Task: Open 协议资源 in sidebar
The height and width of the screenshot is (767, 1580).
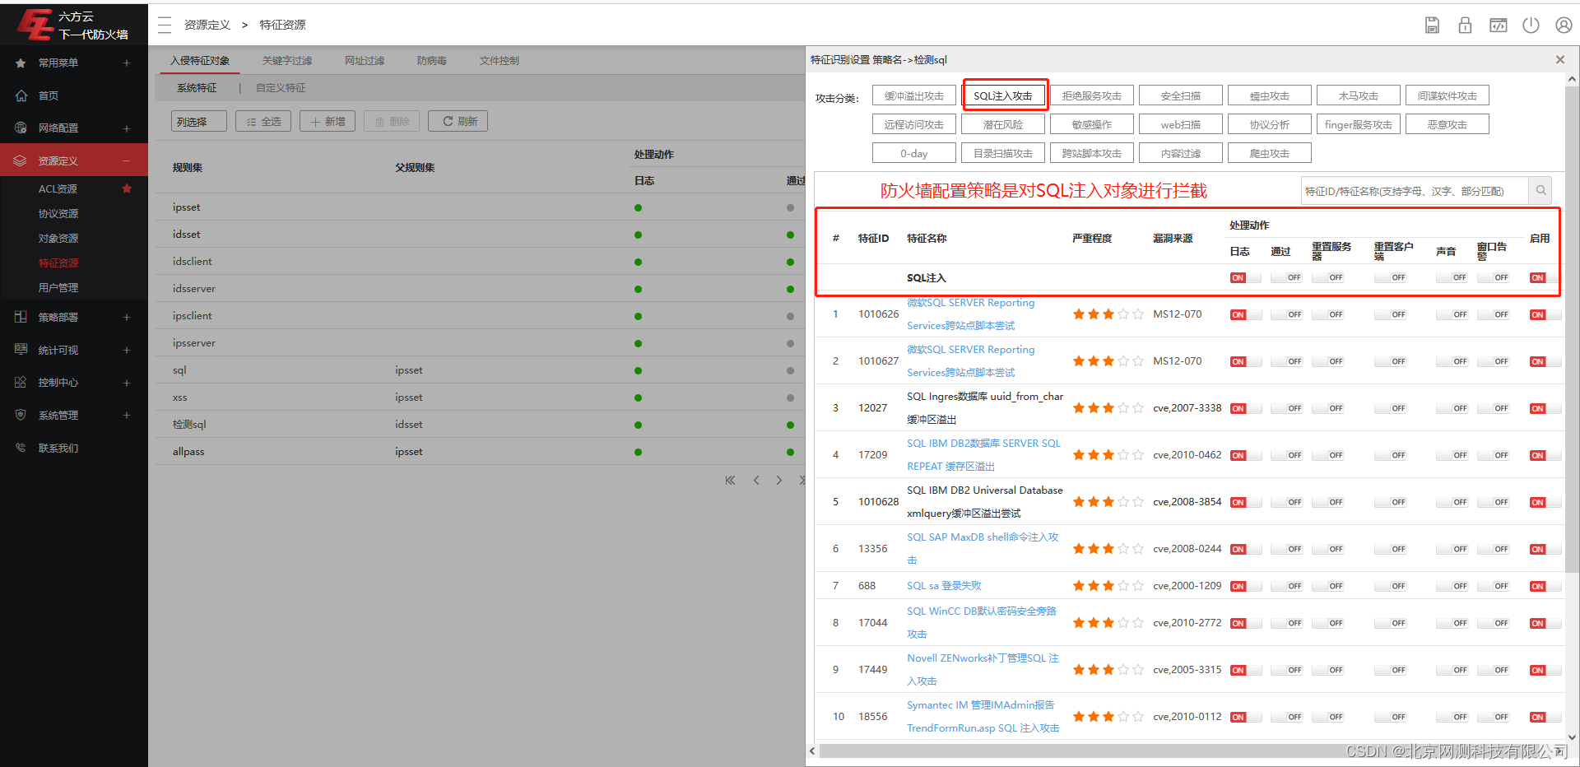Action: pos(58,213)
